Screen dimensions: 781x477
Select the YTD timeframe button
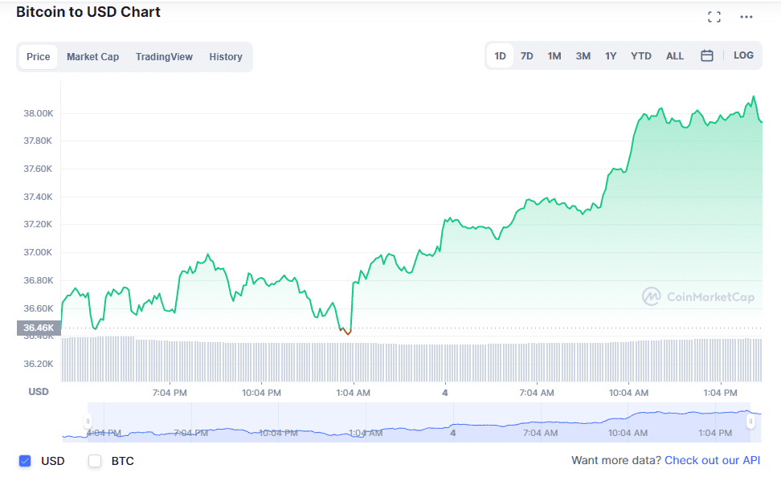641,55
